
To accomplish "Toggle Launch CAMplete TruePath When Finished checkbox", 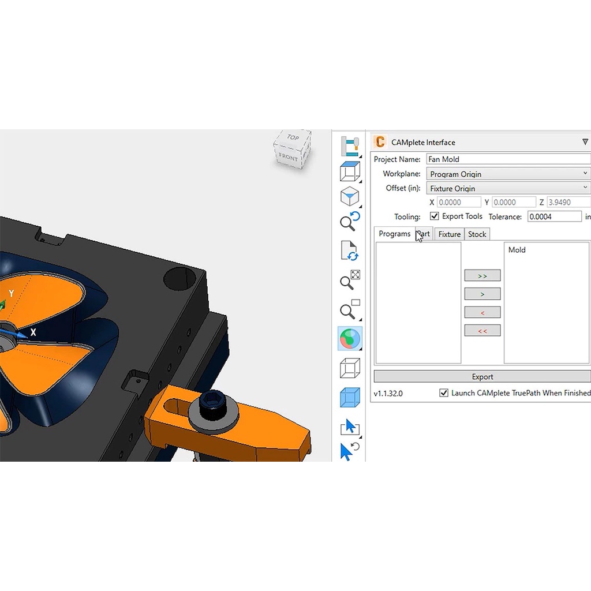I will click(444, 392).
